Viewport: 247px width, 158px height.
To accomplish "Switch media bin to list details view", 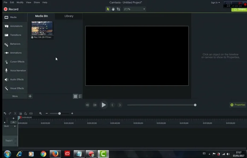I will click(x=80, y=96).
